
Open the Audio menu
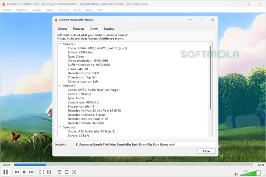tap(37, 10)
